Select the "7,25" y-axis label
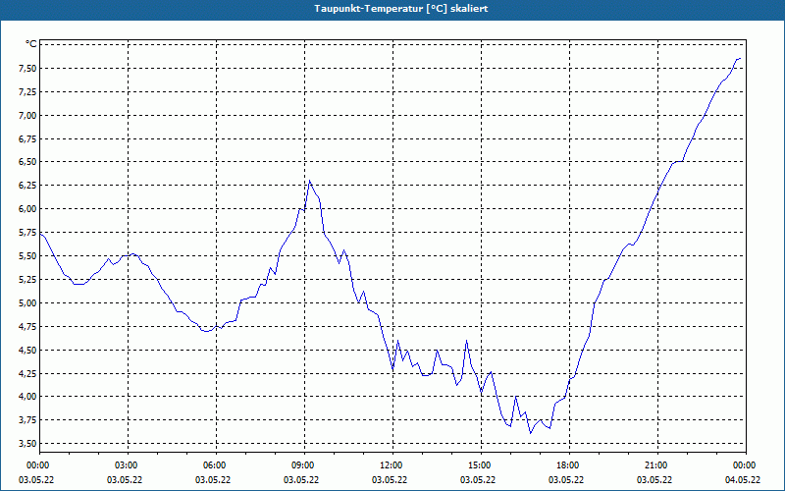785x491 pixels. coord(27,92)
